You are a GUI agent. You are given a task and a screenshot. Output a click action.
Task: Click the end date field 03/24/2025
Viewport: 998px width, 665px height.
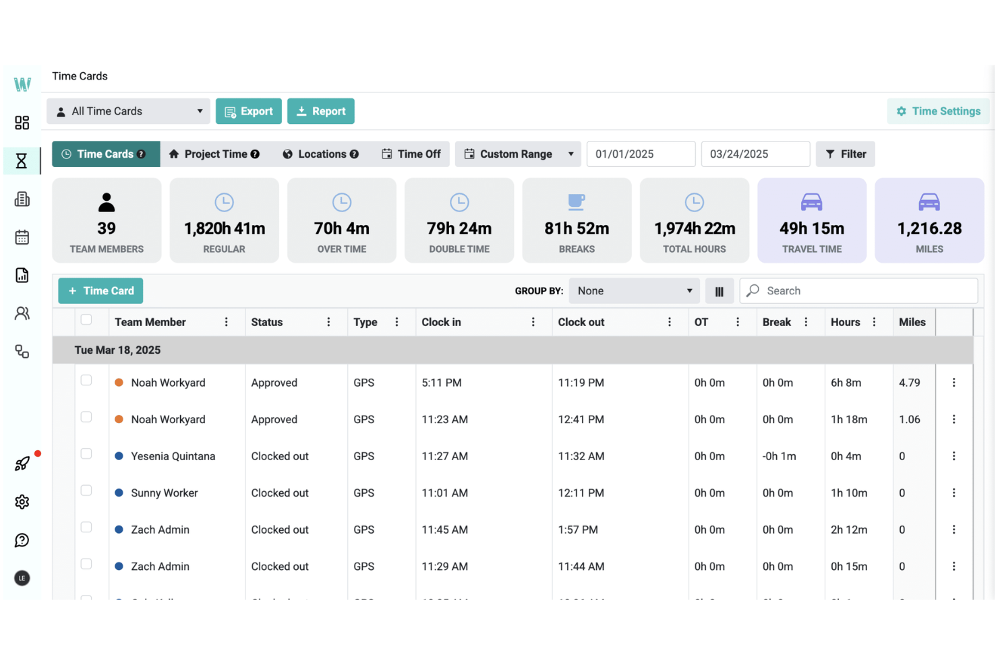point(756,154)
